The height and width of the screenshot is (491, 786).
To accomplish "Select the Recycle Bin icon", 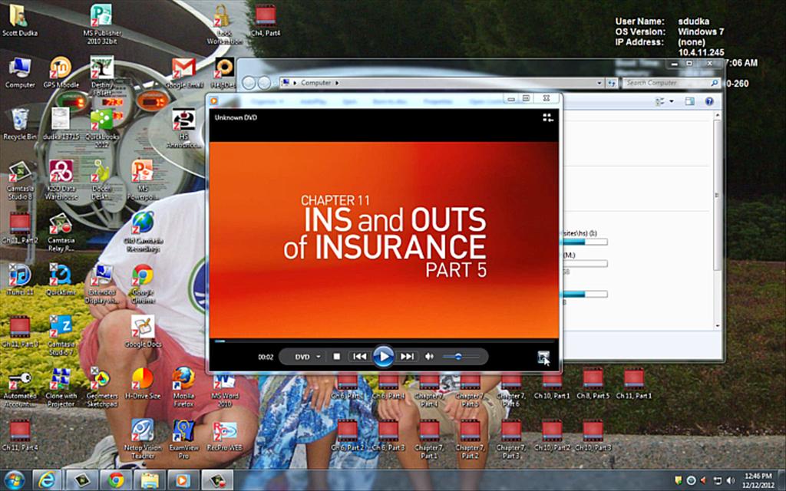I will pyautogui.click(x=20, y=124).
